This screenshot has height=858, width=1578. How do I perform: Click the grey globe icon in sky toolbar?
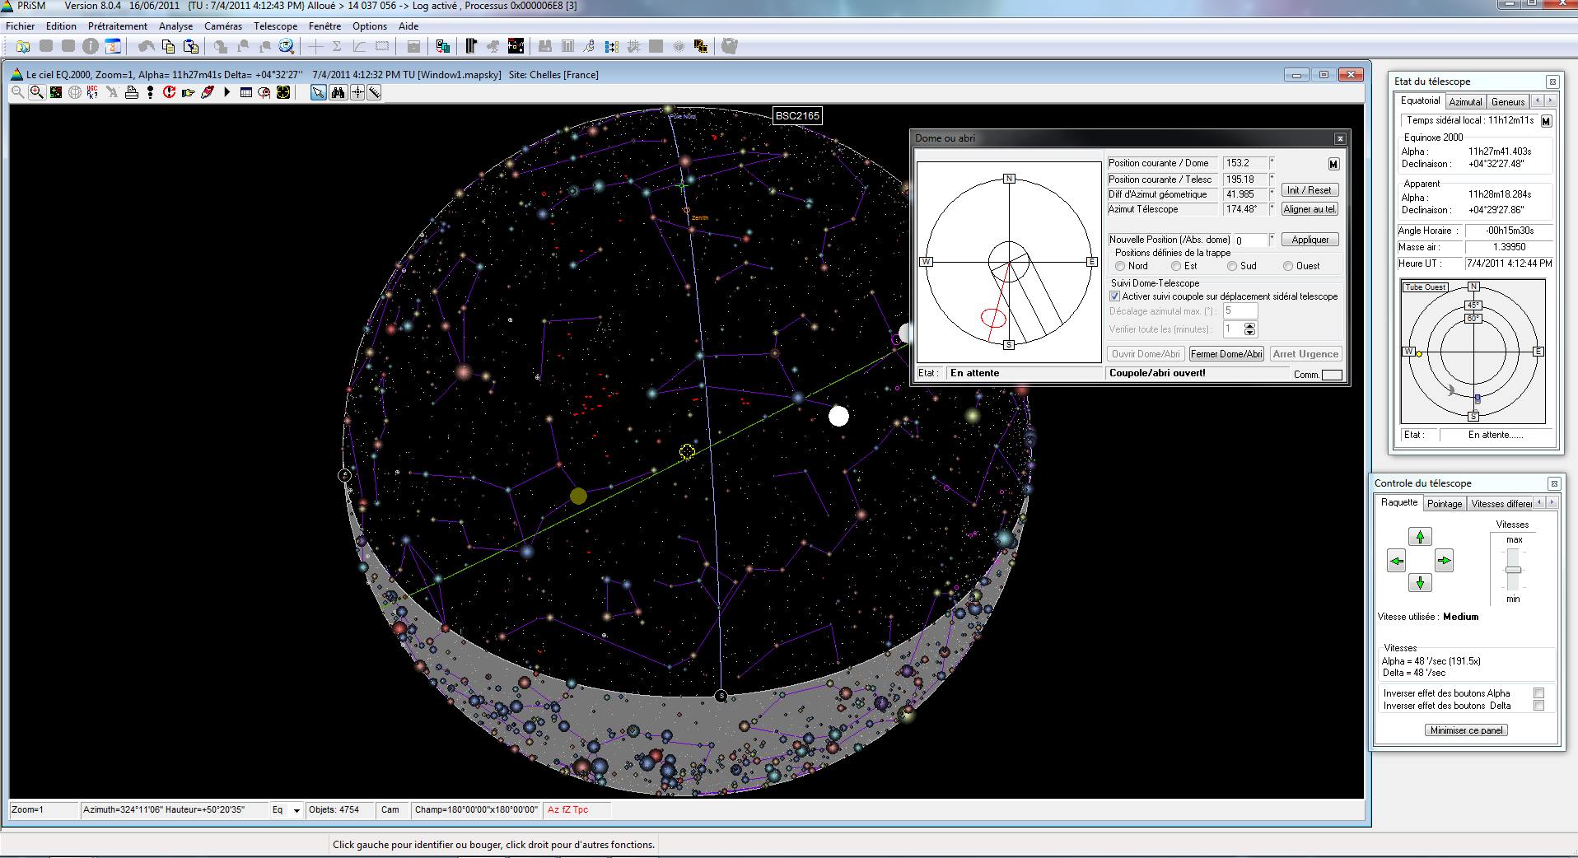[x=75, y=92]
